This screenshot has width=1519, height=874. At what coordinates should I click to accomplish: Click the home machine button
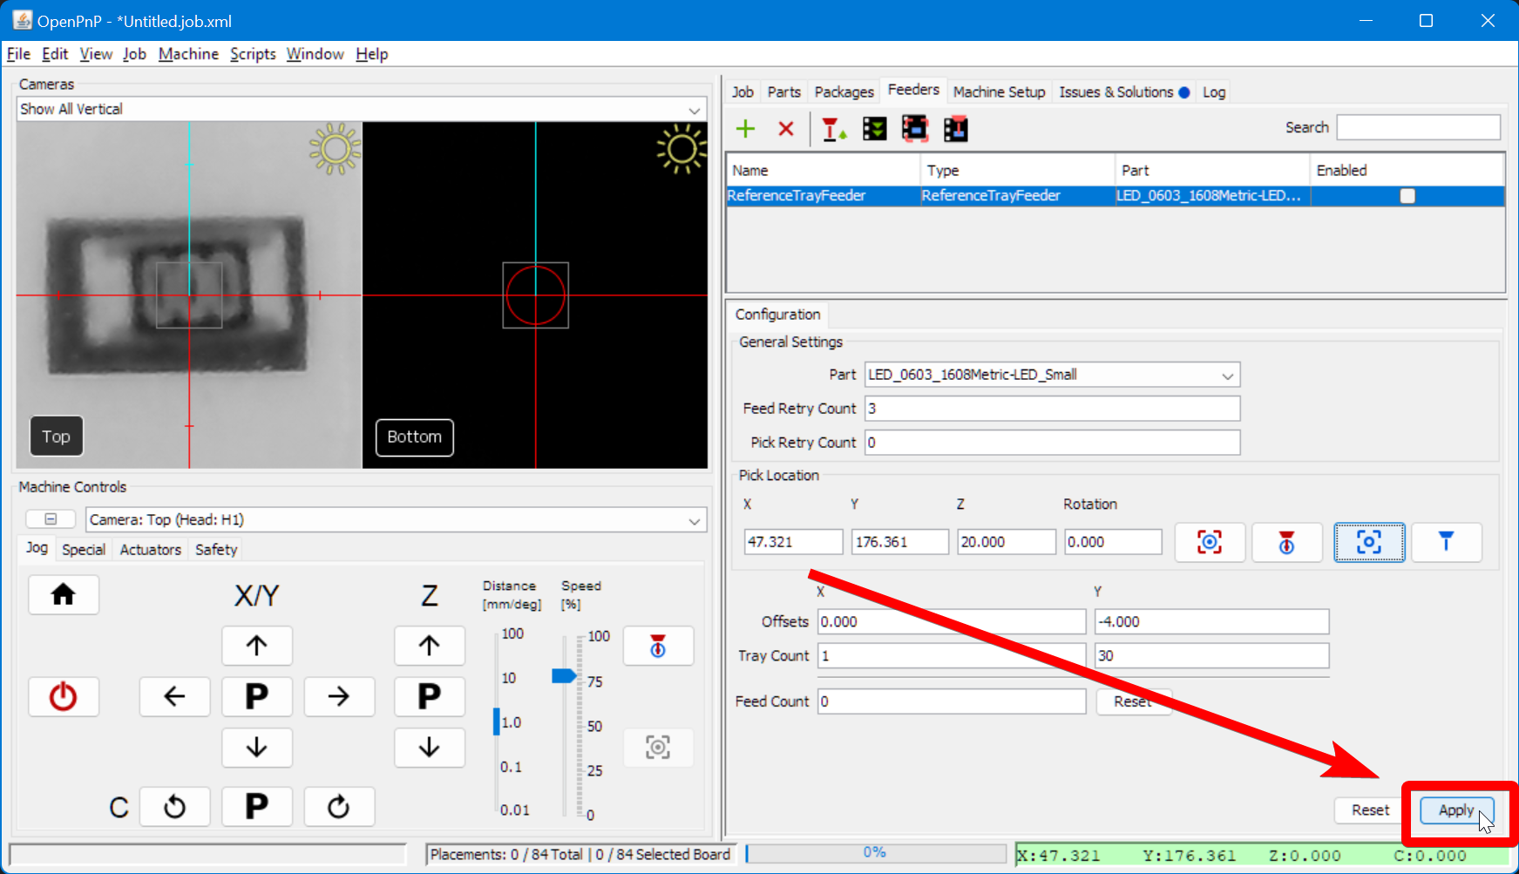pyautogui.click(x=64, y=595)
